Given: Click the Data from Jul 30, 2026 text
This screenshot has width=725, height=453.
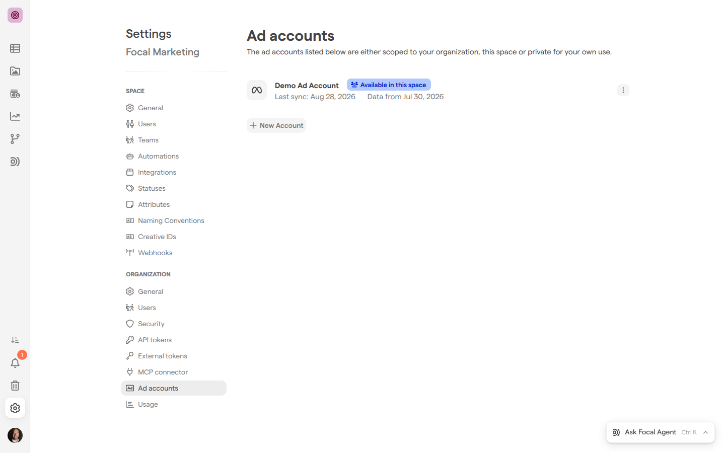Looking at the screenshot, I should [405, 97].
